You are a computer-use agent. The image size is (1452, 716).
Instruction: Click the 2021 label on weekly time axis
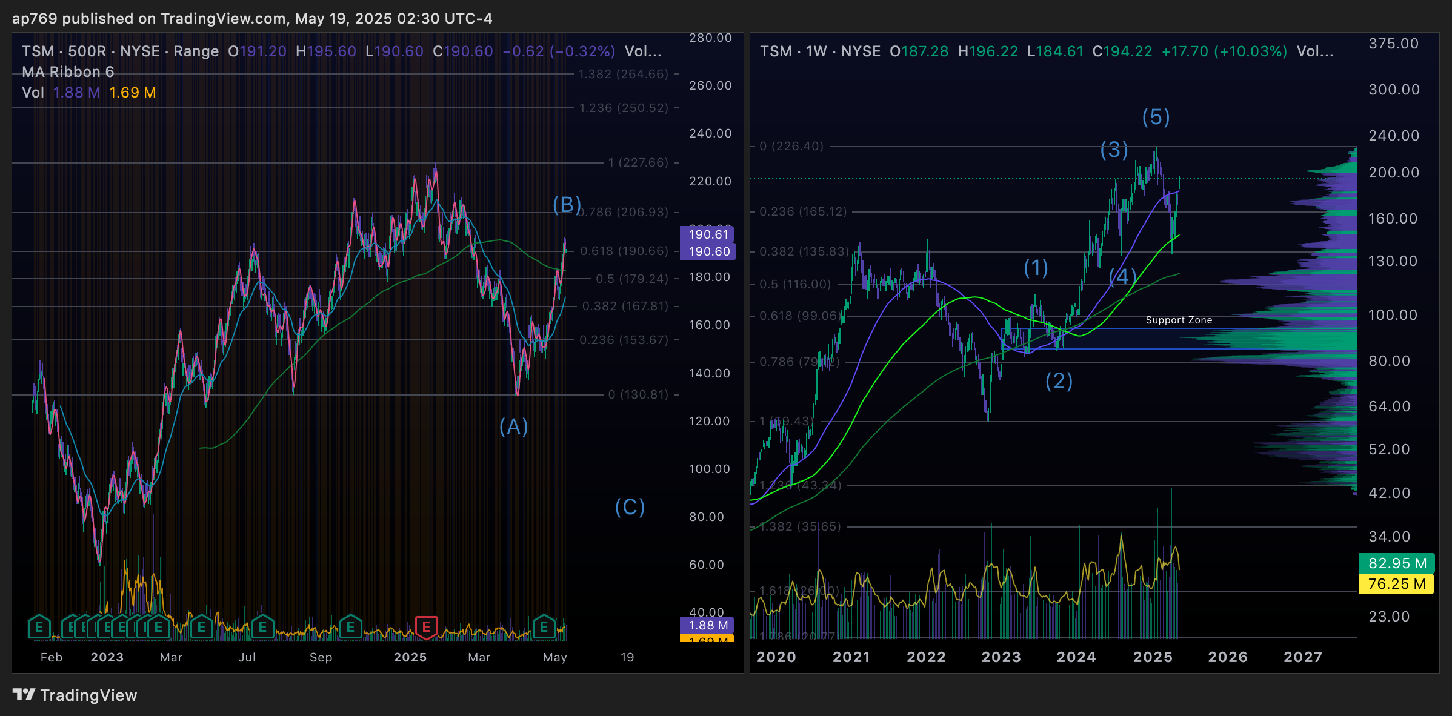(851, 657)
